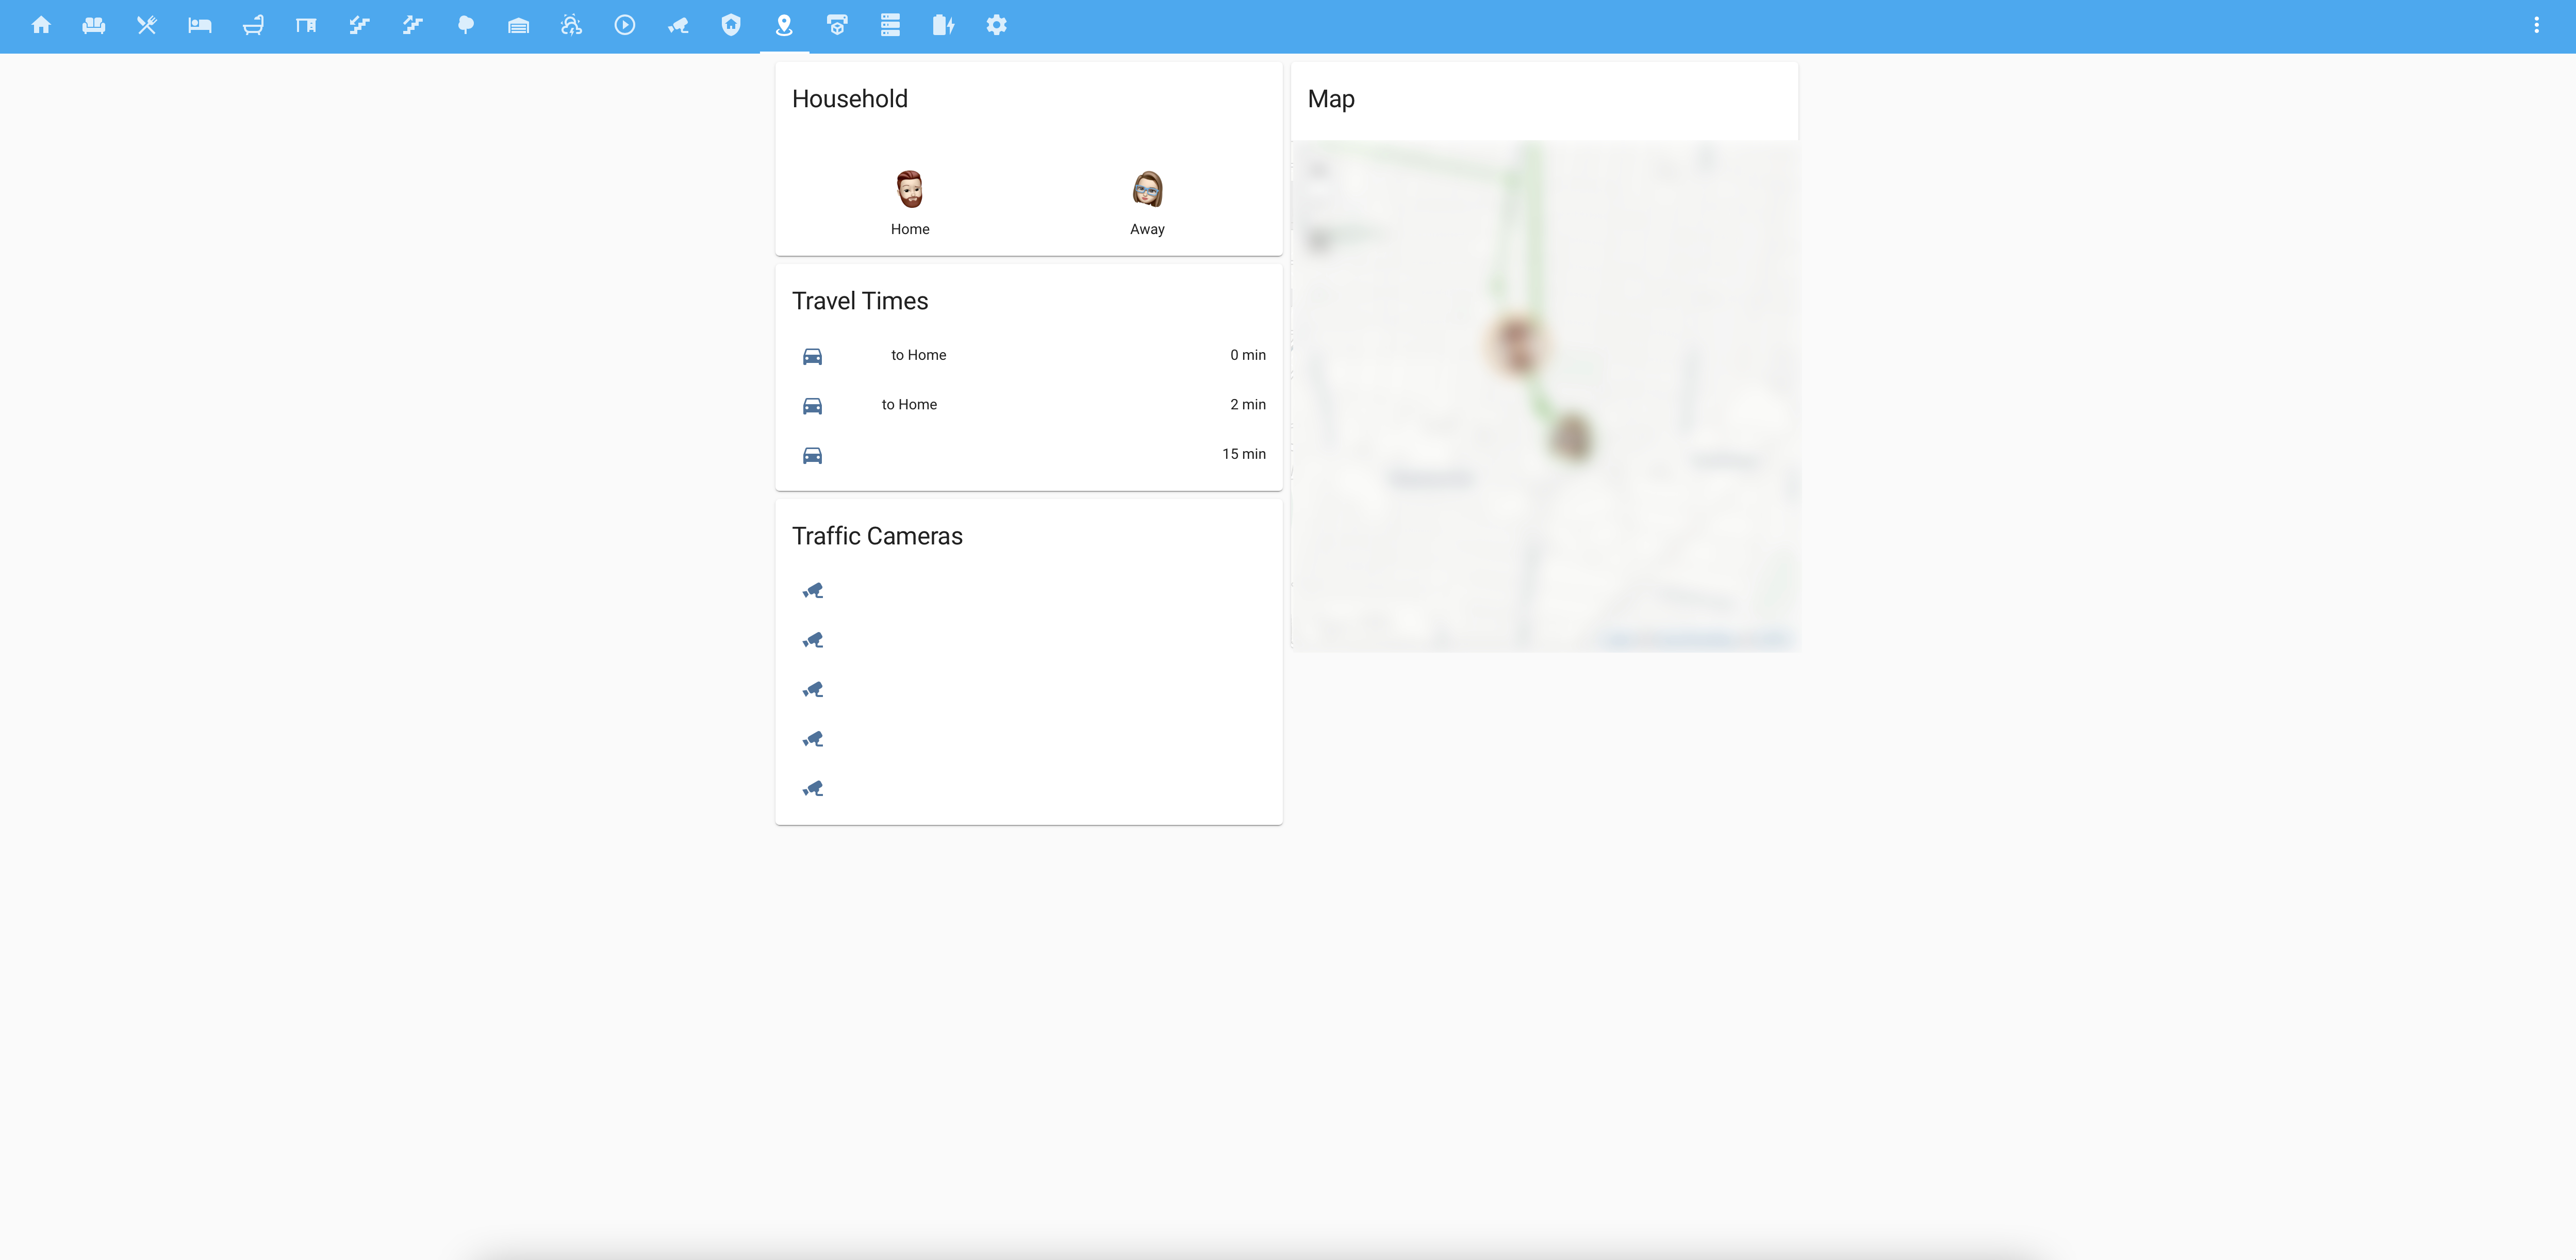
Task: Open the security camera tab in header
Action: (678, 25)
